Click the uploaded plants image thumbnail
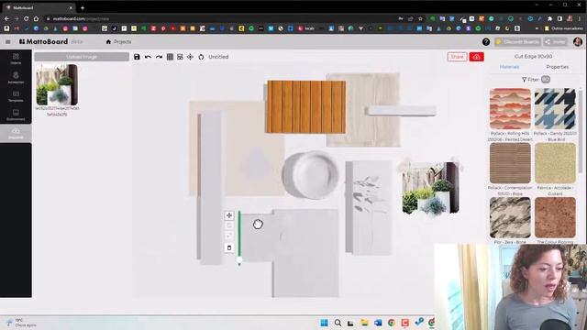Screen dimensions: 587x330 [x=57, y=84]
